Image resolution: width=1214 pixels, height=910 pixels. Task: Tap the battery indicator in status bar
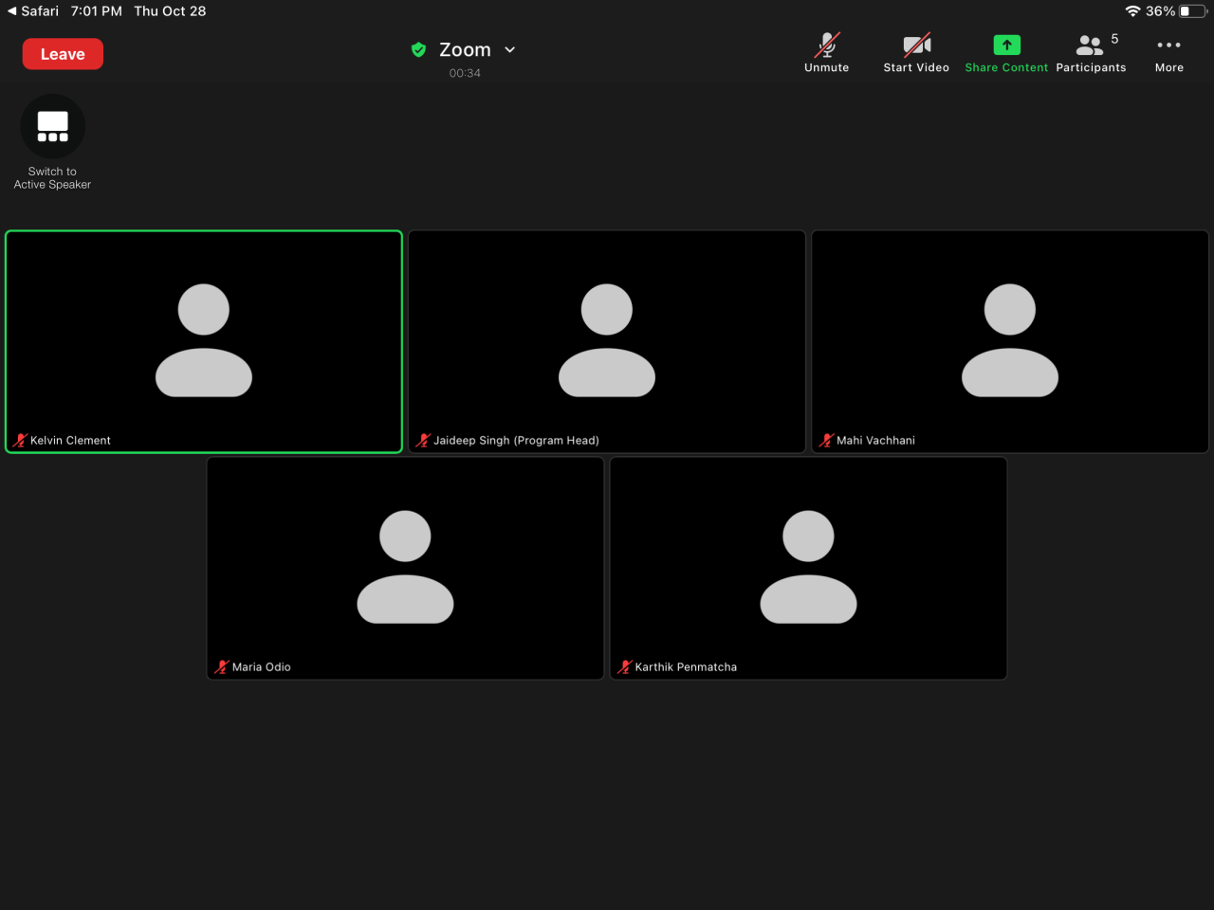coord(1191,11)
